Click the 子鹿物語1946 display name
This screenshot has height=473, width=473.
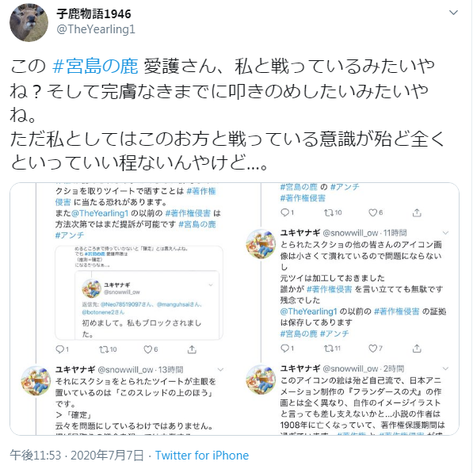tap(93, 14)
